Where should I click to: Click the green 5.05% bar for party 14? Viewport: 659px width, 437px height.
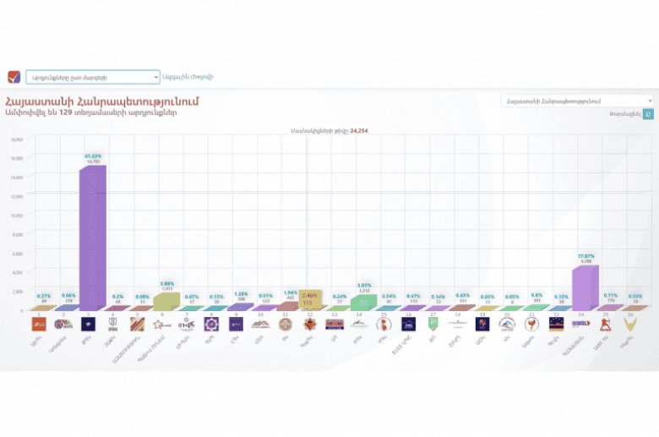tap(362, 302)
